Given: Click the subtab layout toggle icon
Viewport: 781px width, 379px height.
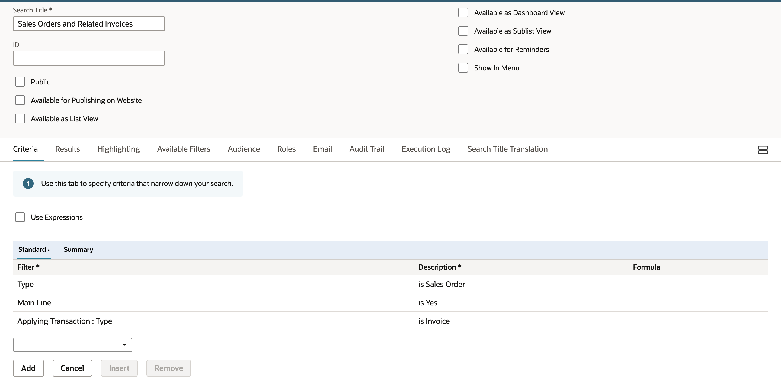Looking at the screenshot, I should point(763,150).
